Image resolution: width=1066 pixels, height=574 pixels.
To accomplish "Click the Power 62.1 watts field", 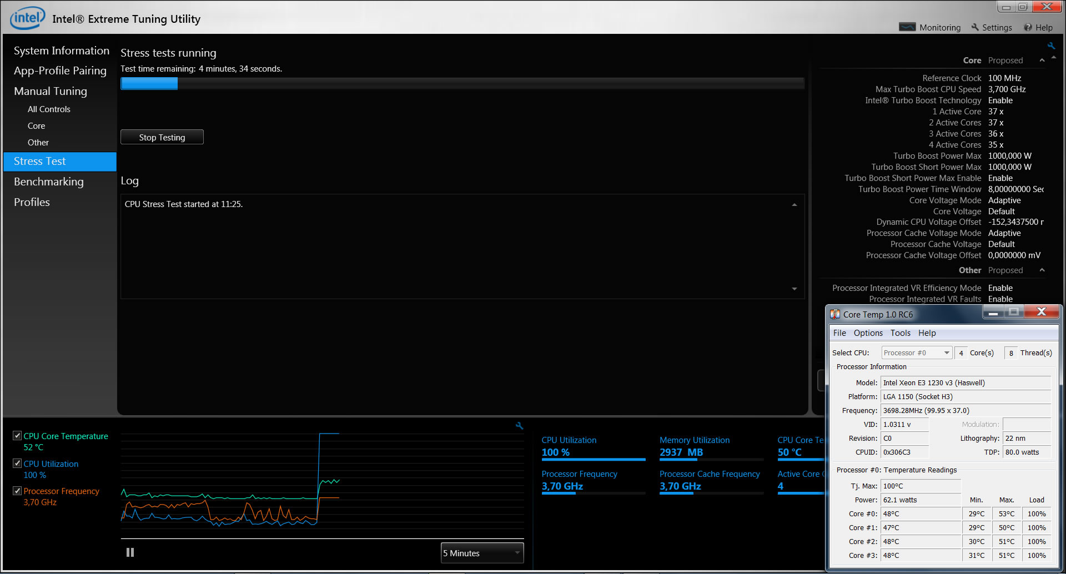I will [921, 500].
